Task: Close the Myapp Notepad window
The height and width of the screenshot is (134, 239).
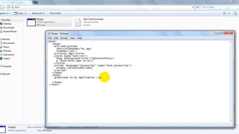Action: click(229, 33)
